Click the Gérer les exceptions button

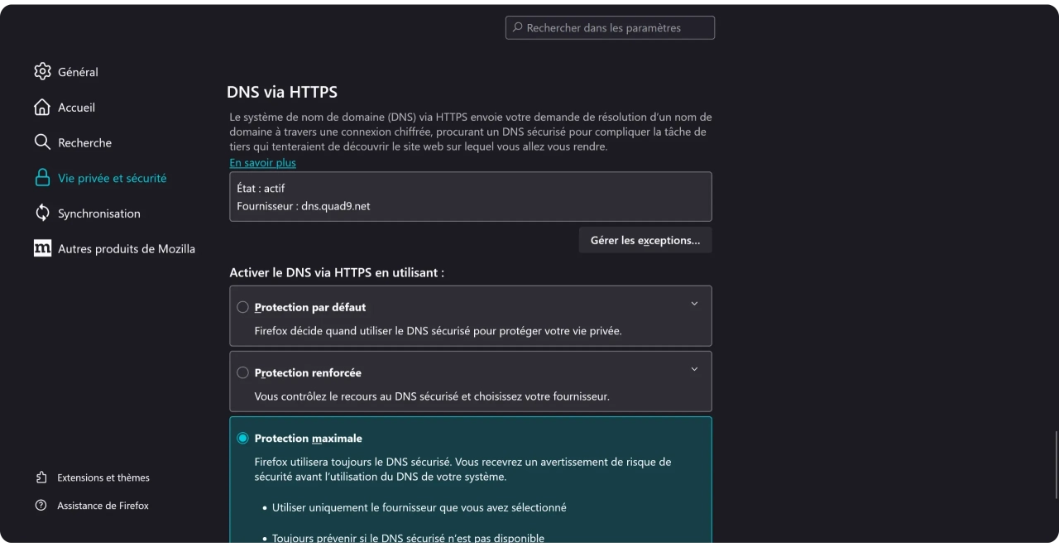[645, 241]
